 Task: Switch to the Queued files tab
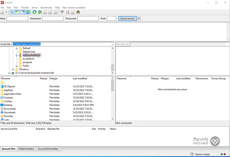point(8,149)
